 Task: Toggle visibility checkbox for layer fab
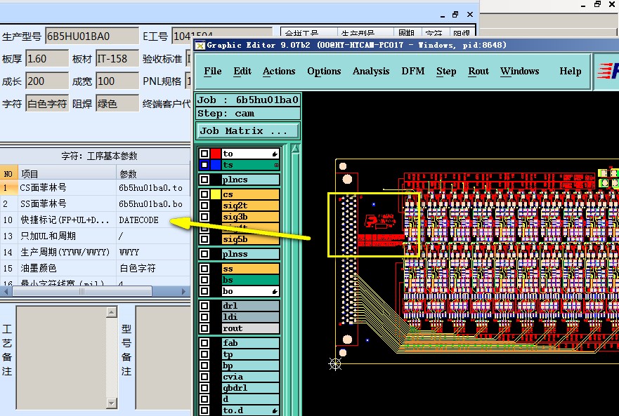[204, 342]
